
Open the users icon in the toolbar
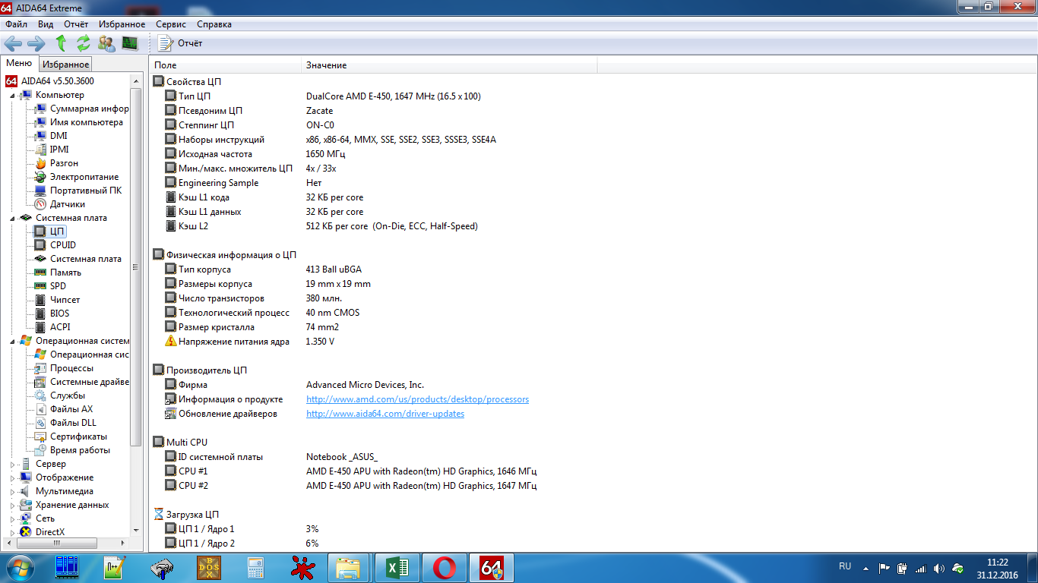106,43
